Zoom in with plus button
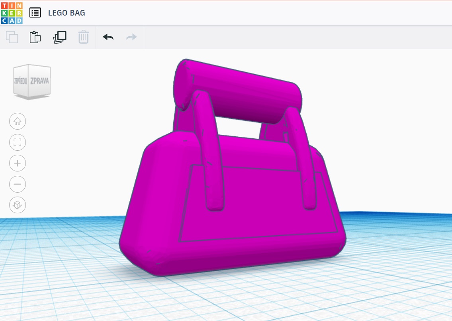 pyautogui.click(x=17, y=163)
